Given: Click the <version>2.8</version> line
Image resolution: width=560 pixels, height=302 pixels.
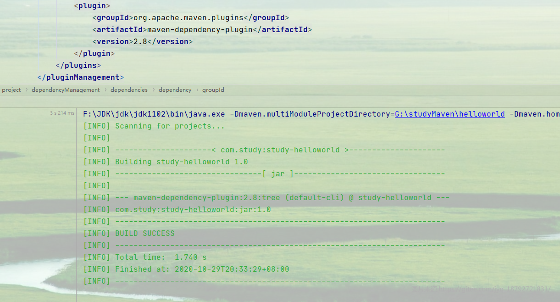Looking at the screenshot, I should click(x=143, y=42).
